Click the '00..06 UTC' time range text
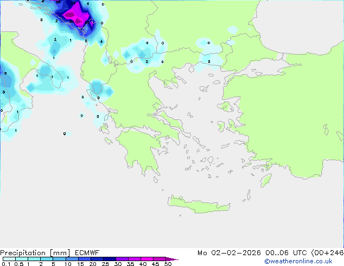Viewport: 344px width, 266px height. click(286, 253)
